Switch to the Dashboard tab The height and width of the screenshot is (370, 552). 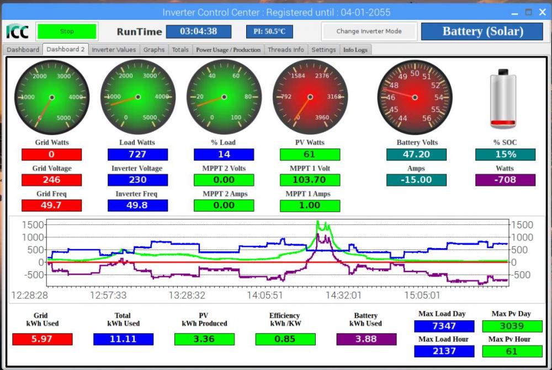[23, 50]
